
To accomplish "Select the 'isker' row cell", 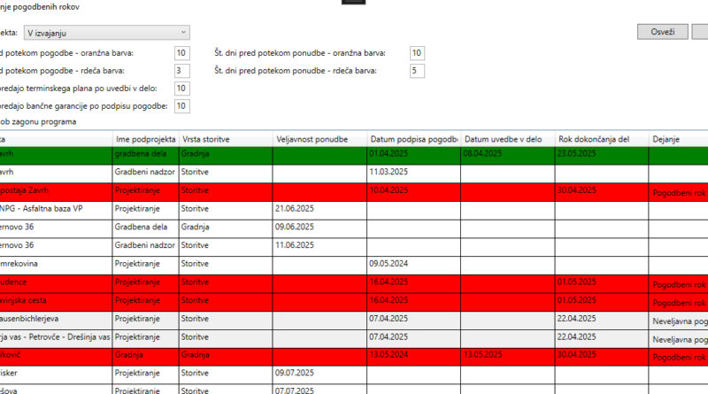I will (x=56, y=375).
